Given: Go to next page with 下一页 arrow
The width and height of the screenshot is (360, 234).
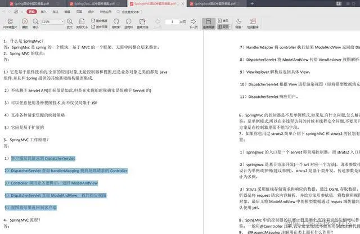Looking at the screenshot, I should point(193,24).
